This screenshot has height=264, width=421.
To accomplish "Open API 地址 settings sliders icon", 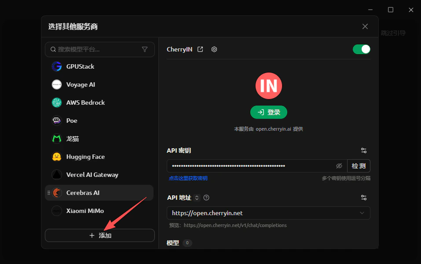I will (364, 198).
